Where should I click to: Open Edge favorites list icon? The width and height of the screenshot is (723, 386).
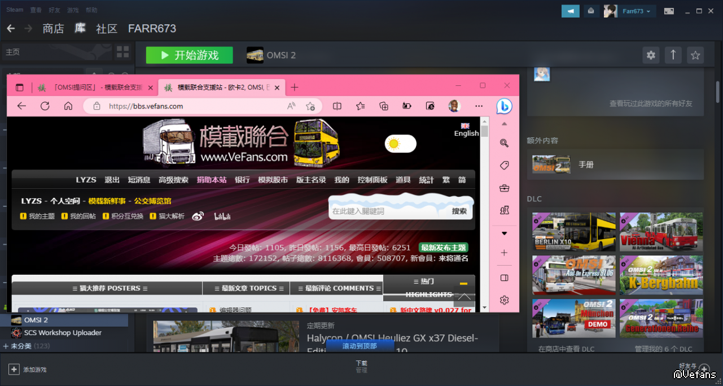[x=361, y=106]
